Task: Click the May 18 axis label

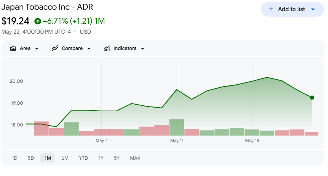Action: pos(252,141)
